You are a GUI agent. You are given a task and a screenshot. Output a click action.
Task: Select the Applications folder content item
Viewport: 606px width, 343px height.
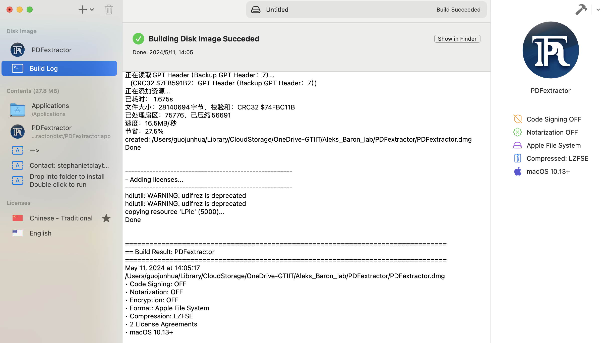coord(59,110)
